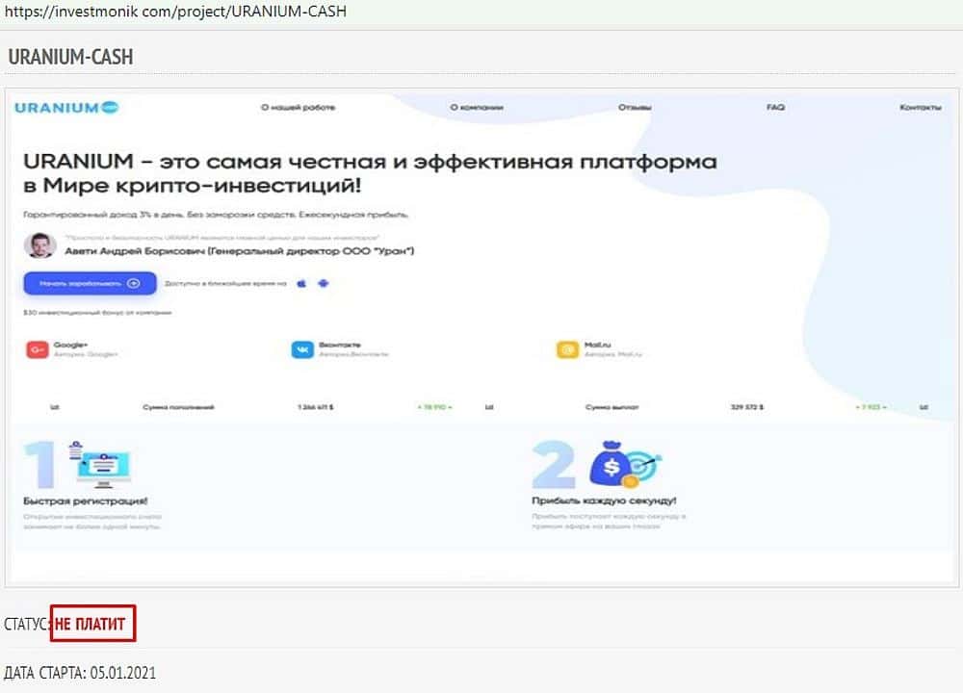963x693 pixels.
Task: Click the fast registration computer illustration
Action: 99,464
